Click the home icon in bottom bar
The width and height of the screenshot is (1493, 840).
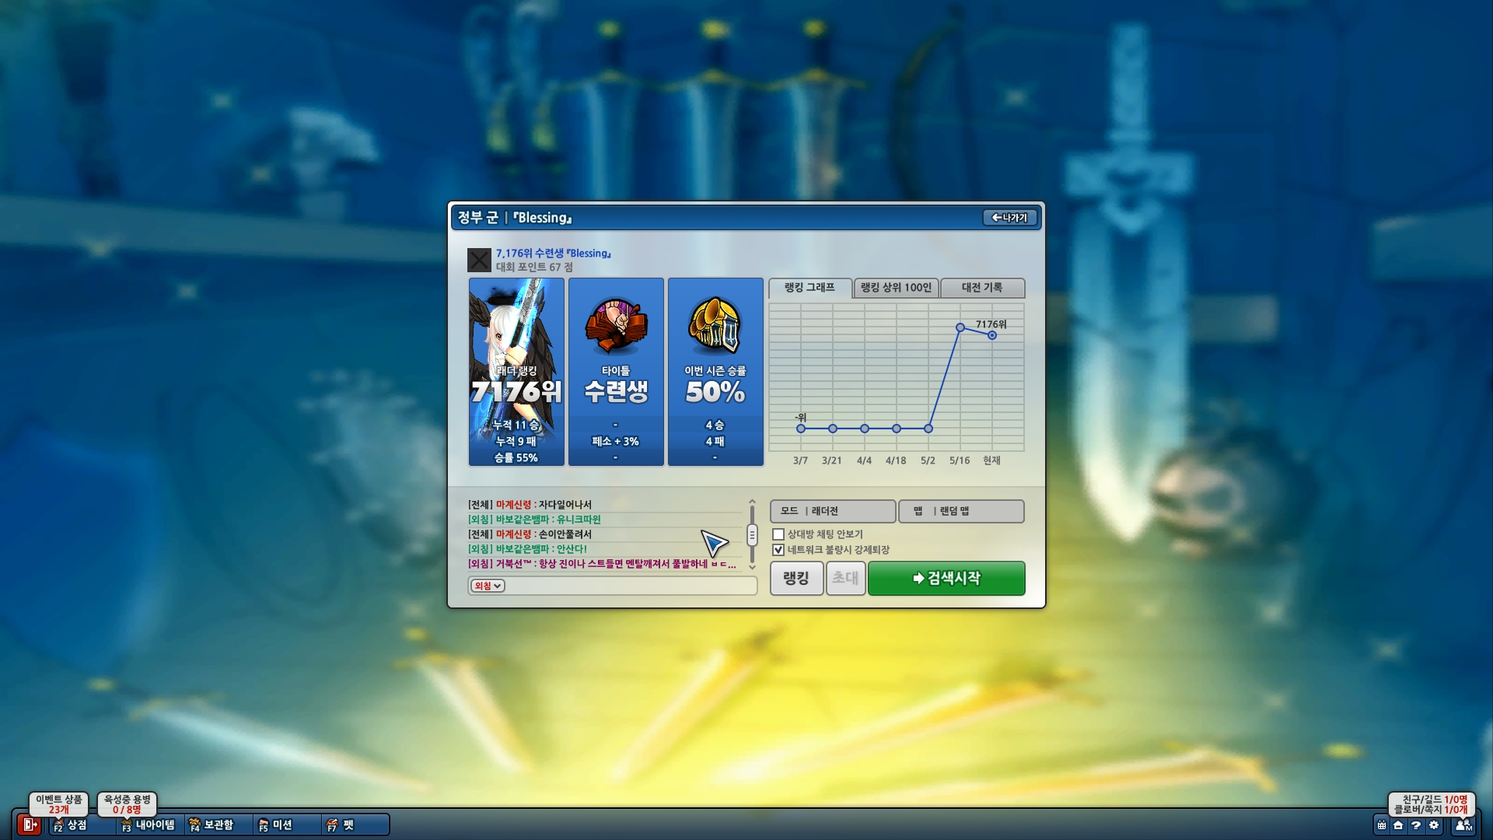click(1398, 826)
